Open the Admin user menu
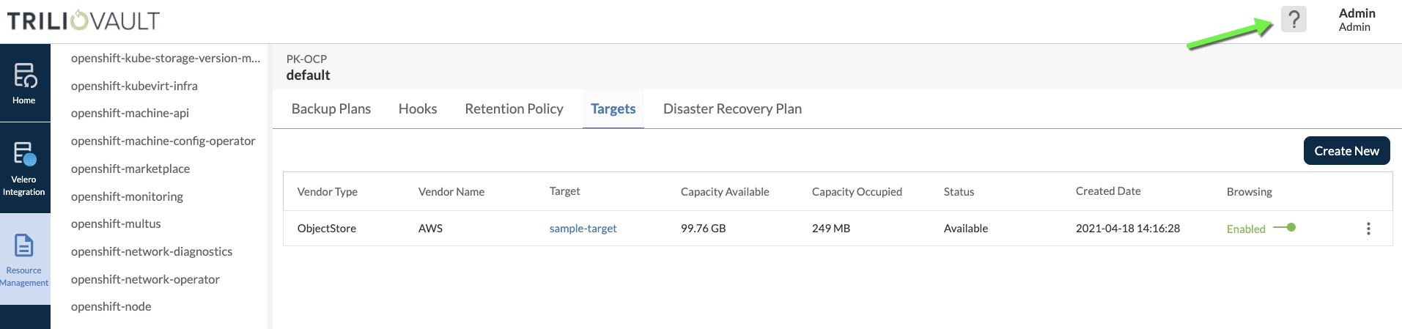The height and width of the screenshot is (329, 1402). [1356, 20]
